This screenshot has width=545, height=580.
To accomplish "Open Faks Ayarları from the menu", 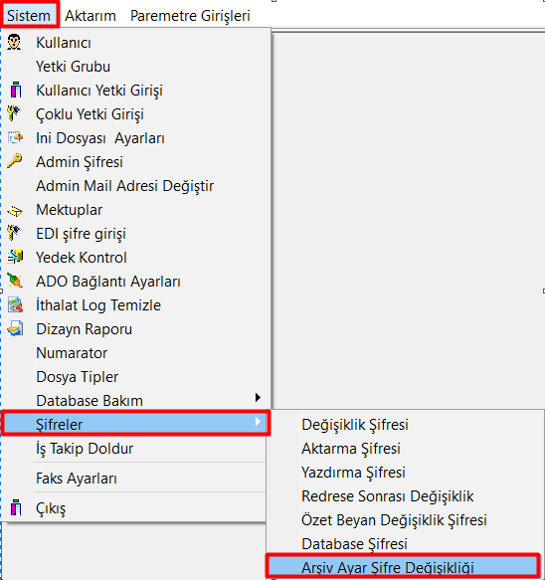I will [77, 479].
